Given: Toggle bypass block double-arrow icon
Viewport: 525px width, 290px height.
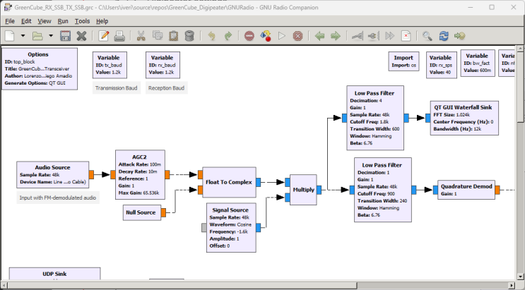Looking at the screenshot, I should coord(389,36).
